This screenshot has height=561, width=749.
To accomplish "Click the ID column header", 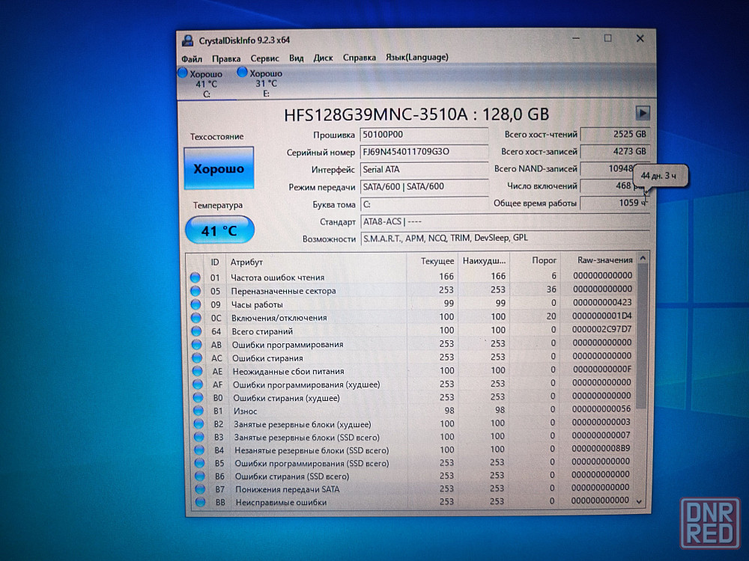I will click(215, 263).
